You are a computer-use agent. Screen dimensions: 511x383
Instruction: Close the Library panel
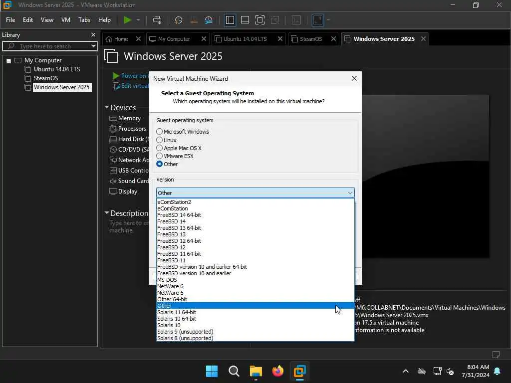93,34
